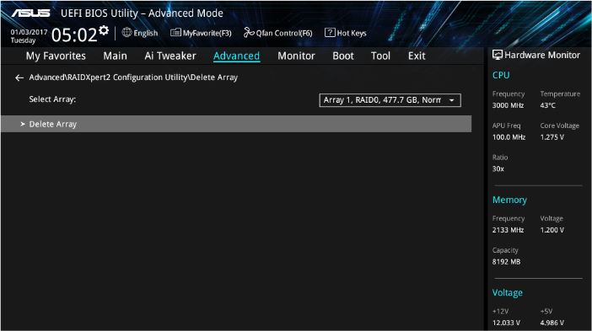Click the APU Freq value 100.0 MHz
This screenshot has height=331, width=592.
point(509,137)
